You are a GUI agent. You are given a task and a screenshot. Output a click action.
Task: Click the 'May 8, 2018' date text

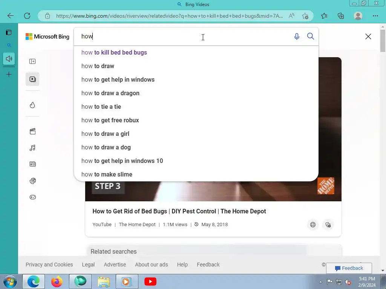point(214,224)
